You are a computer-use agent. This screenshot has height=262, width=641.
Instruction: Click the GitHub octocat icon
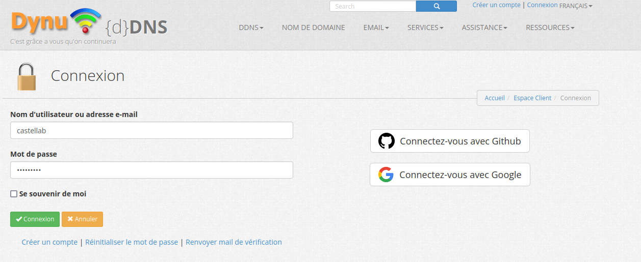387,141
